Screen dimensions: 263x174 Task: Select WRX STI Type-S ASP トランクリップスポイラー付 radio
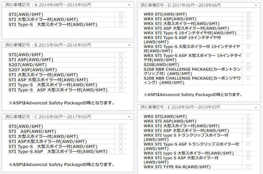pos(248,144)
